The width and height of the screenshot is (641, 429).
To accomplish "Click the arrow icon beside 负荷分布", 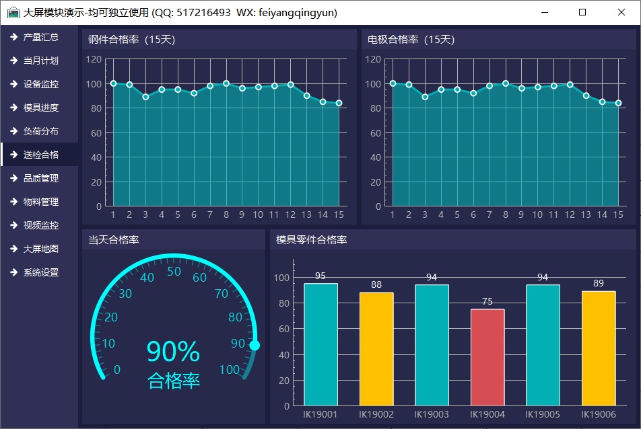I will tap(13, 131).
